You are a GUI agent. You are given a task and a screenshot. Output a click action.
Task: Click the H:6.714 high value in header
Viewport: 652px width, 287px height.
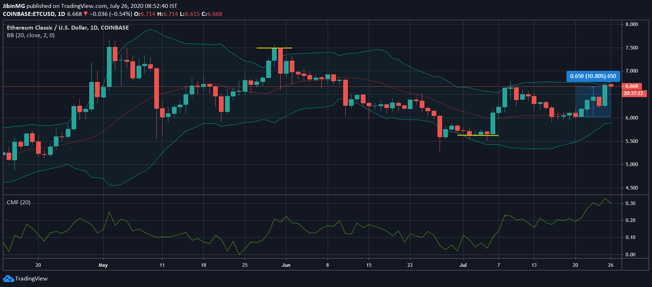click(167, 14)
